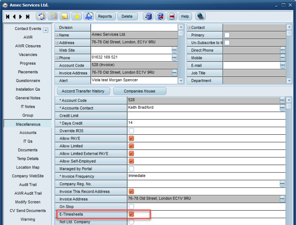Click ellipsis button in E-mail row
This screenshot has height=225, width=296.
tap(283, 65)
